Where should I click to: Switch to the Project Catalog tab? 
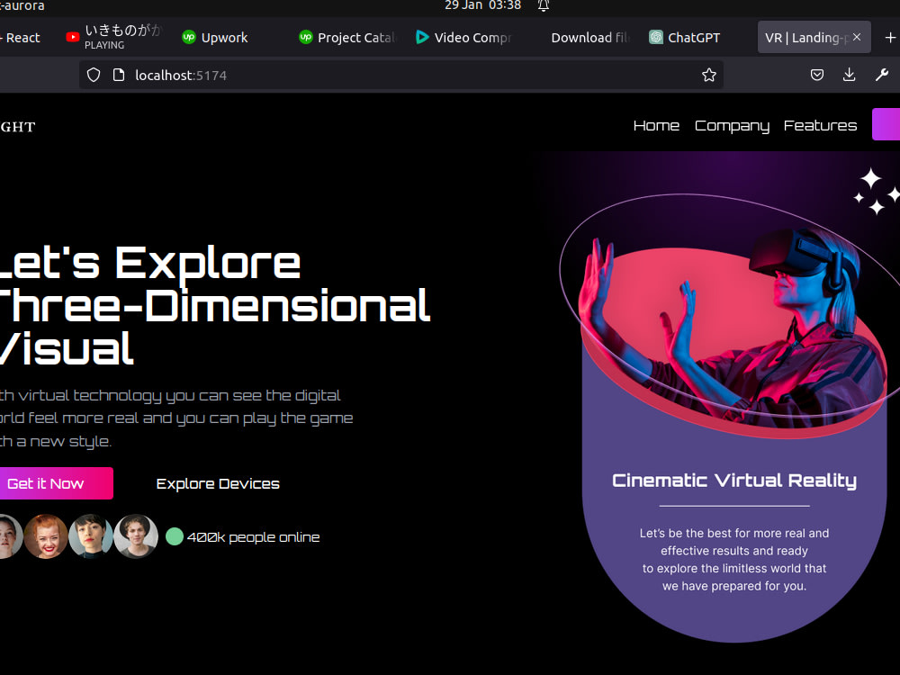347,37
